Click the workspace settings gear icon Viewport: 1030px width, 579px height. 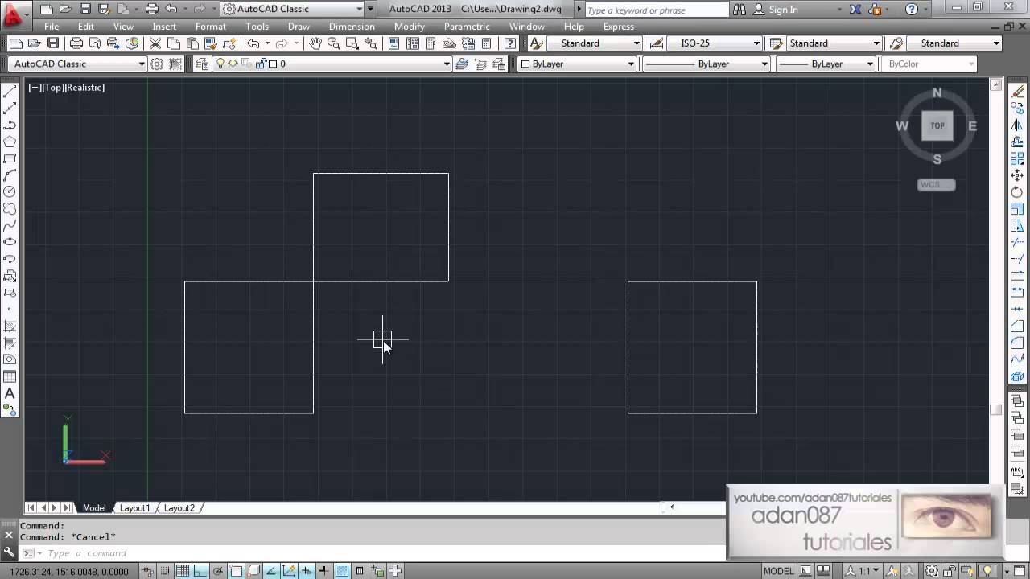(157, 64)
